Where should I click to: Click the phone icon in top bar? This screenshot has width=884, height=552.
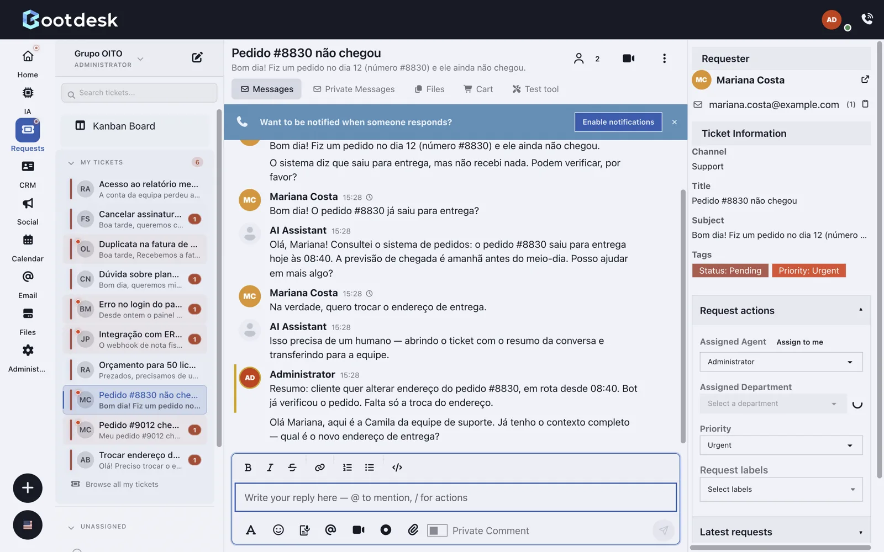point(867,19)
